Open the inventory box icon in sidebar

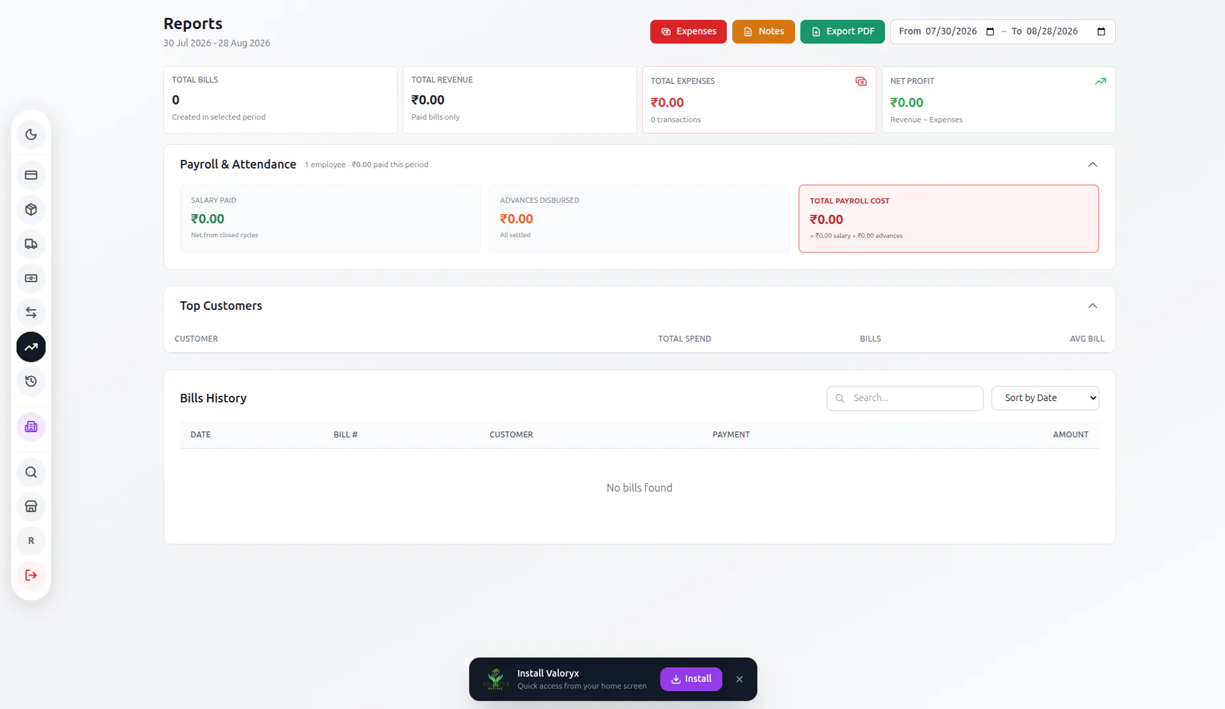[31, 209]
